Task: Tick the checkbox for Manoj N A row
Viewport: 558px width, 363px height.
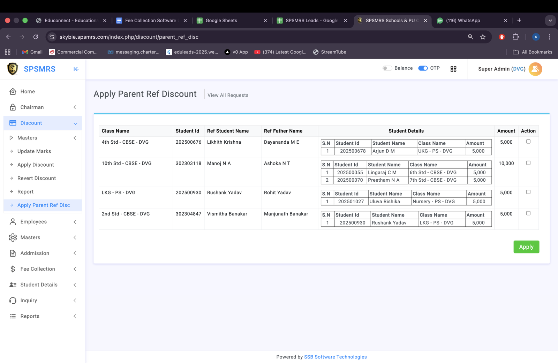Action: [x=528, y=163]
